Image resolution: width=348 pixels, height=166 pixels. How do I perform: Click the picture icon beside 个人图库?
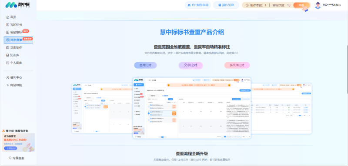pyautogui.click(x=8, y=63)
